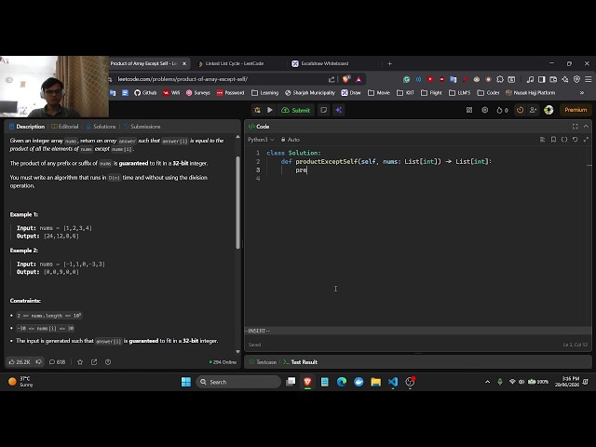Screen dimensions: 596x447
Task: Open Brave main hamburger menu
Action: (588, 79)
